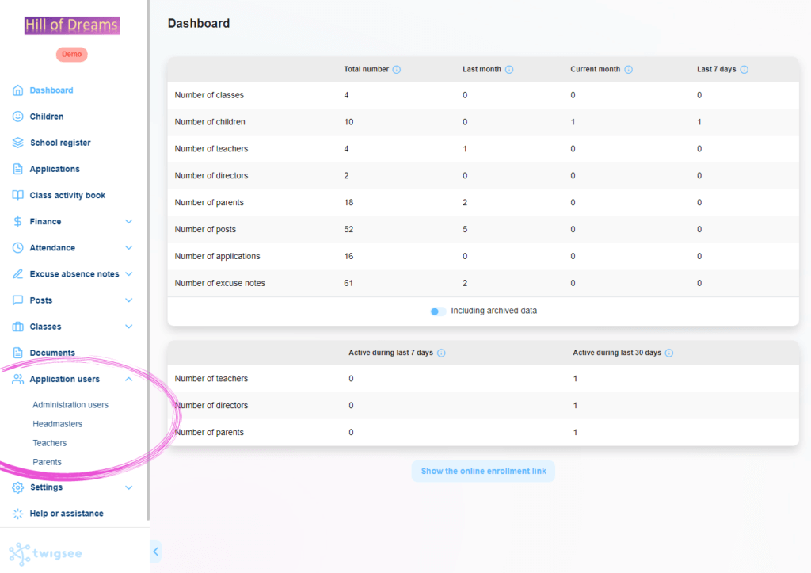This screenshot has height=573, width=811.
Task: Click the Number of children row label
Action: (x=210, y=122)
